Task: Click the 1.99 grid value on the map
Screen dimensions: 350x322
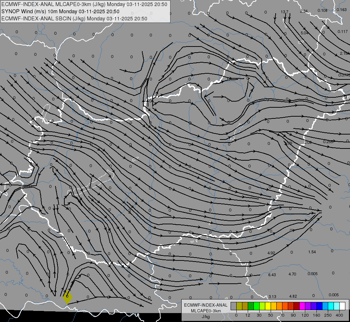Action: 289,143
